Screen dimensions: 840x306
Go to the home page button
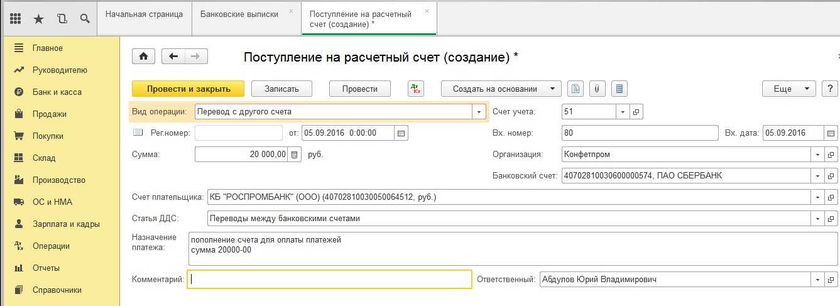click(143, 57)
